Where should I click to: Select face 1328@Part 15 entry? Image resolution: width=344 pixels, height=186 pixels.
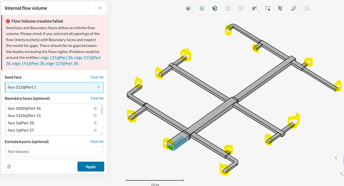pyautogui.click(x=24, y=115)
